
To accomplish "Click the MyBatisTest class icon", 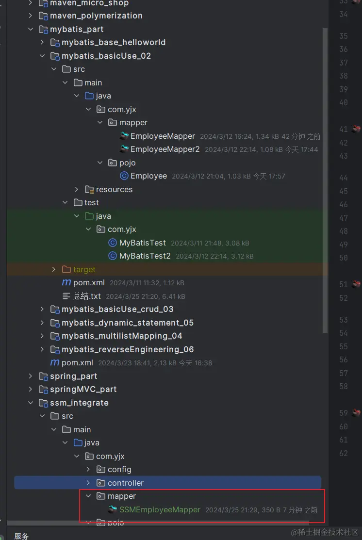I will 112,243.
